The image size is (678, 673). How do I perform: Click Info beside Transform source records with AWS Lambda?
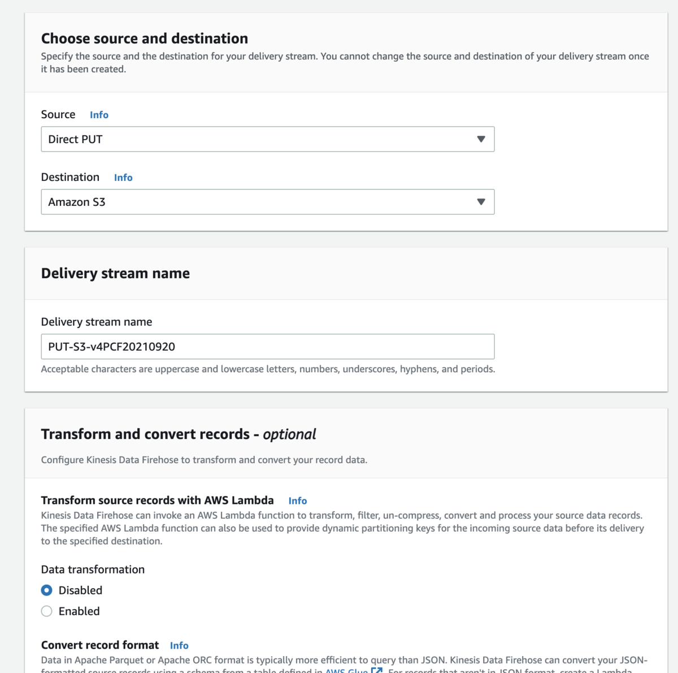pyautogui.click(x=297, y=501)
